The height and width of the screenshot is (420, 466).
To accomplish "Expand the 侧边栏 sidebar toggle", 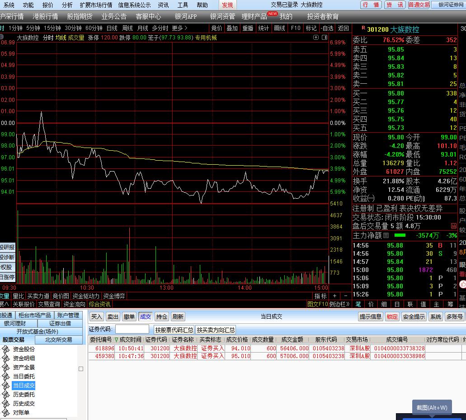I will pos(339,304).
